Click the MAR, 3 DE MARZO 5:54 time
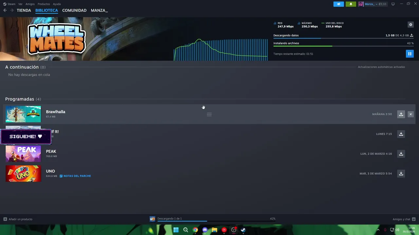The width and height of the screenshot is (419, 235). pyautogui.click(x=376, y=173)
